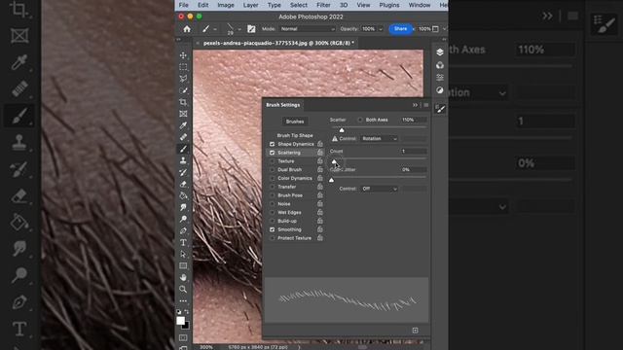Viewport: 623px width, 350px height.
Task: Select Brush Tip Shape settings
Action: tap(295, 135)
